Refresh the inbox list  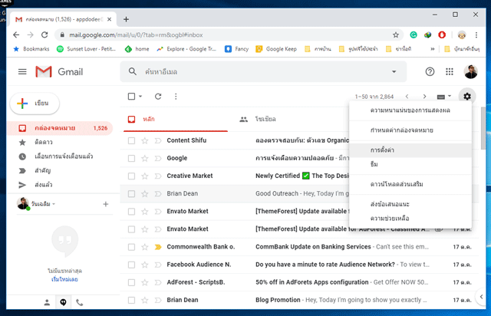click(x=158, y=96)
